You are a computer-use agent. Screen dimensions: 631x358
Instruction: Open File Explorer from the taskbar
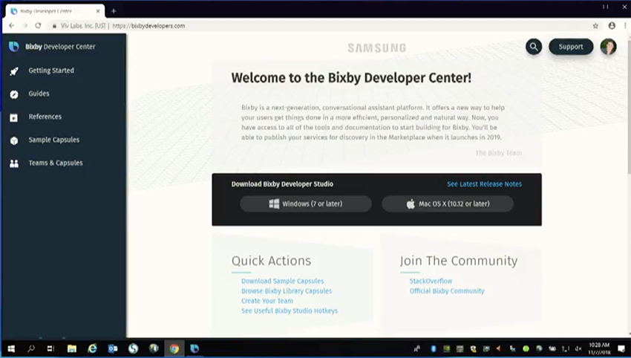click(x=71, y=349)
